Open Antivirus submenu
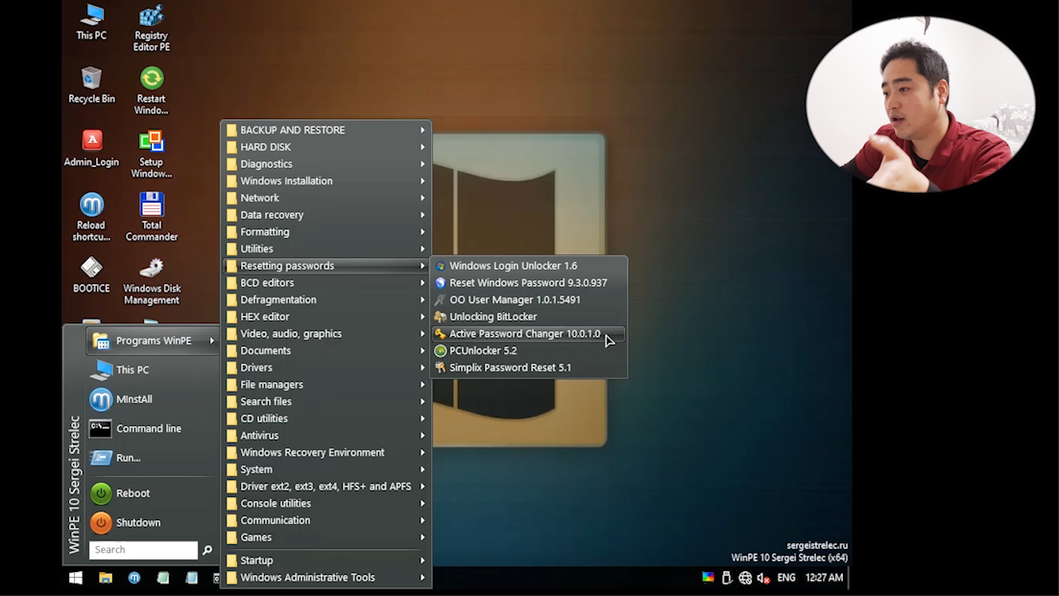The width and height of the screenshot is (1059, 596). [x=326, y=436]
